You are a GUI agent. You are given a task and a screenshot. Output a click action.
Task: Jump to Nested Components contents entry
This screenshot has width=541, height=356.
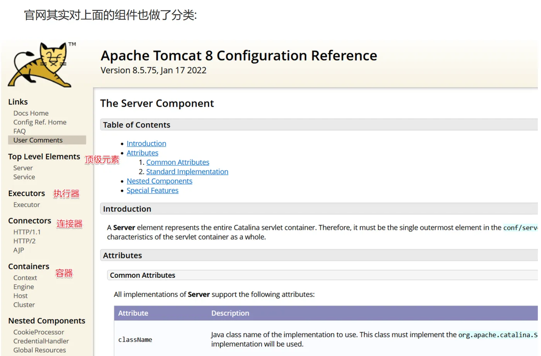159,181
